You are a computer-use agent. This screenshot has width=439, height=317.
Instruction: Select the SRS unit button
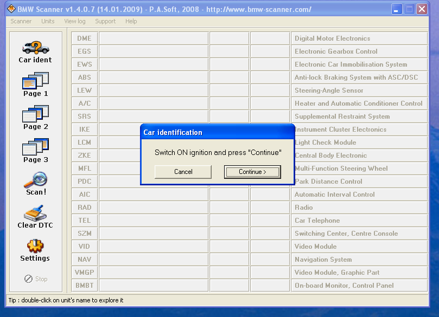tap(84, 117)
